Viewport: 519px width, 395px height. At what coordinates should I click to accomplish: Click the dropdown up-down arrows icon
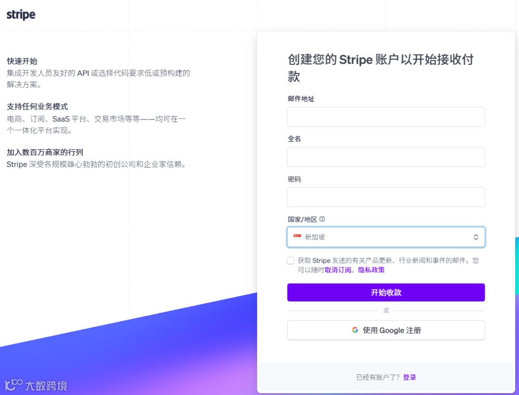476,237
